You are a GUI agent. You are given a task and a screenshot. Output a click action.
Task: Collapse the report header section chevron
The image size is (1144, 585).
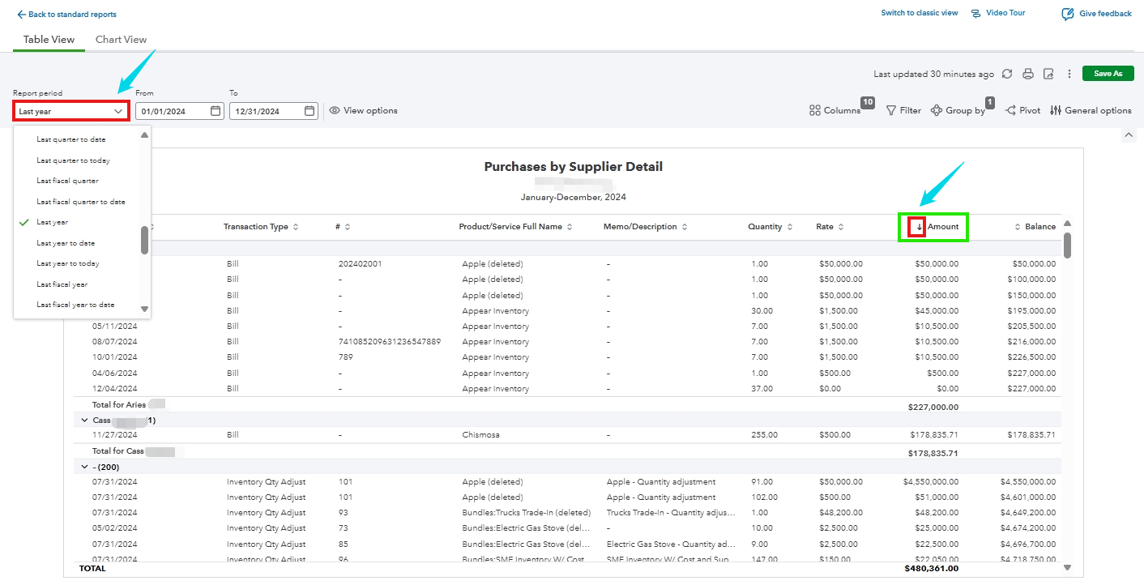coord(1129,136)
